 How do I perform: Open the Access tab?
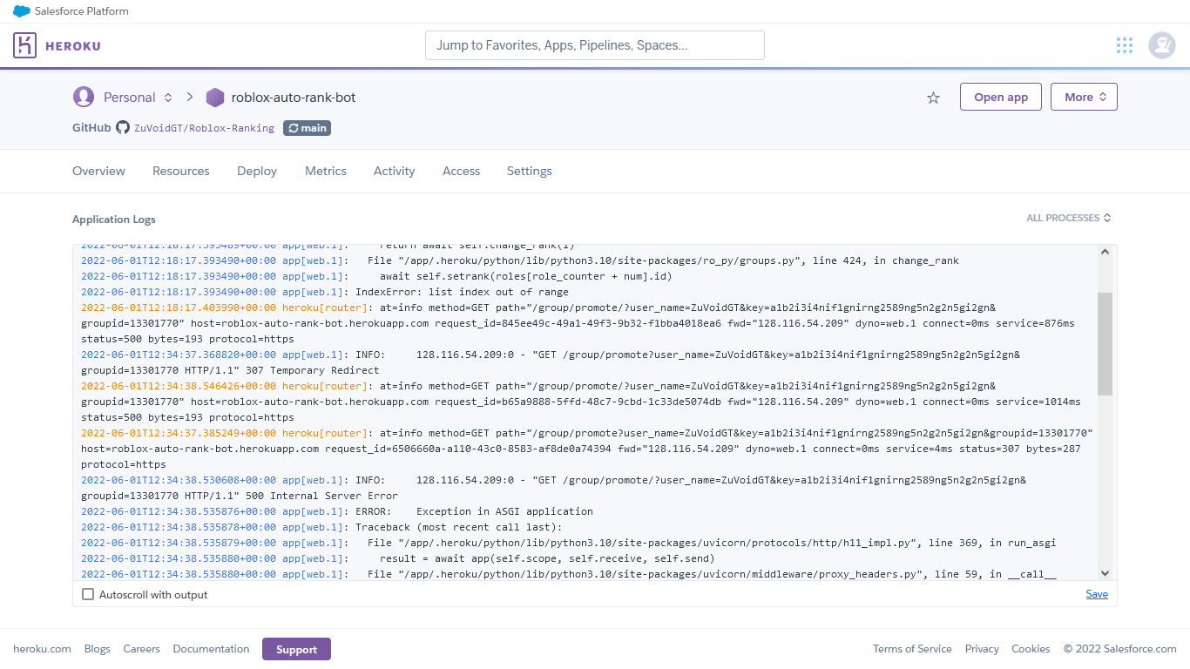(462, 171)
